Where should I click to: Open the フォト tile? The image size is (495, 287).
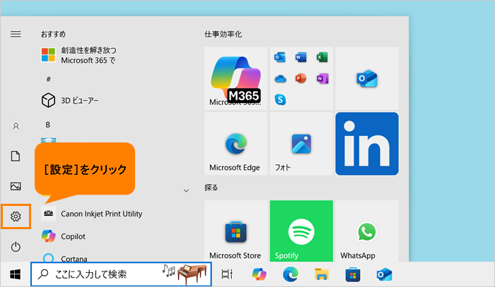pos(301,144)
